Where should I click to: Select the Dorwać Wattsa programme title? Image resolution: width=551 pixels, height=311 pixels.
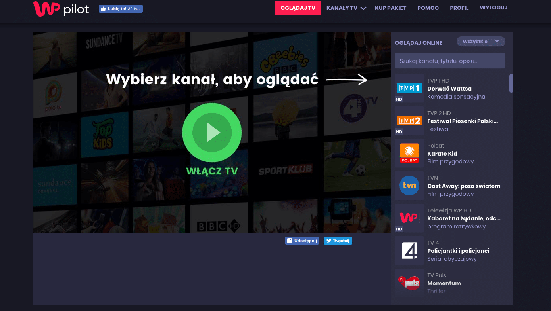pyautogui.click(x=449, y=89)
